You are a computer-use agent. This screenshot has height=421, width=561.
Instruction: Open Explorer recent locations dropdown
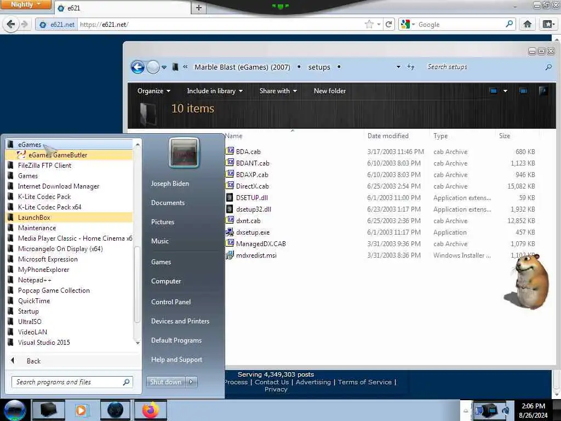coord(164,67)
